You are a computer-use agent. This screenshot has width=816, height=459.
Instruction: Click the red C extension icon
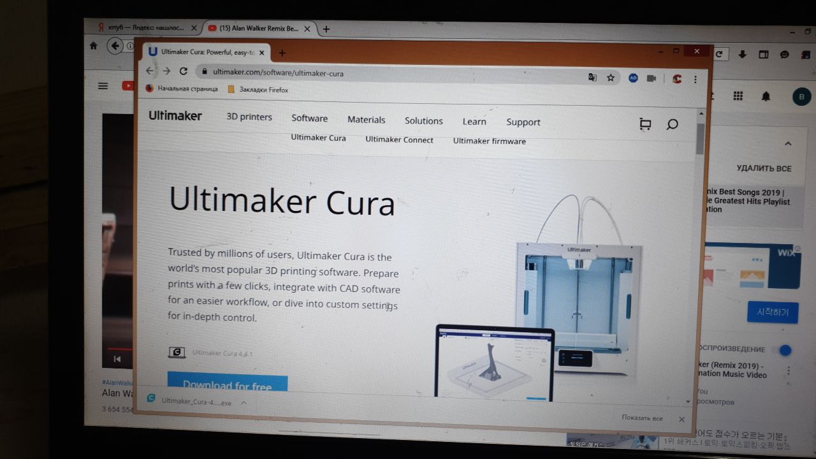click(x=677, y=79)
